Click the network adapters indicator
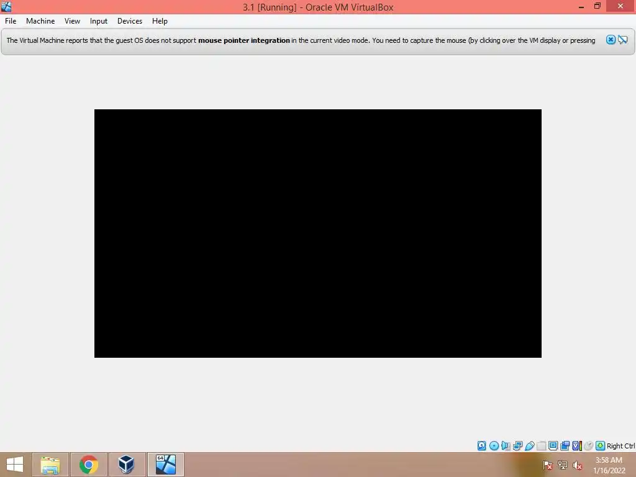The height and width of the screenshot is (477, 636). (x=517, y=446)
